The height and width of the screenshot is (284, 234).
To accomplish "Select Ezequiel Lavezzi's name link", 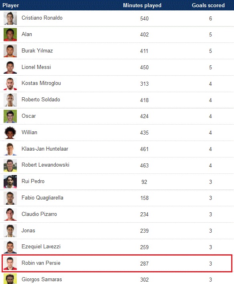I will 41,247.
